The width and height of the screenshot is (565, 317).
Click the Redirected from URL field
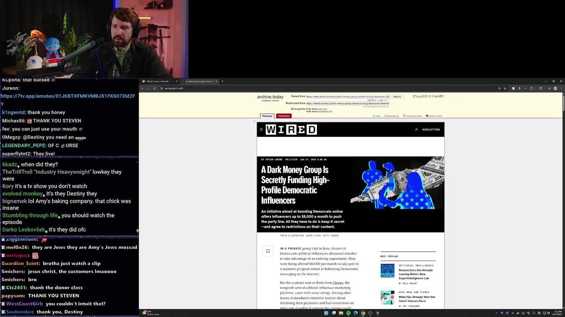coord(348,103)
